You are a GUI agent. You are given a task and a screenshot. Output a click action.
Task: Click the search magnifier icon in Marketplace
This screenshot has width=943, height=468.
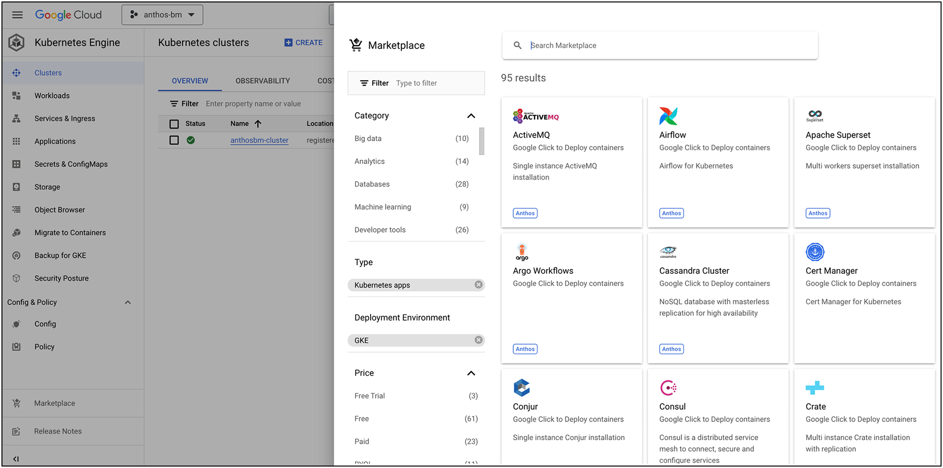[518, 45]
